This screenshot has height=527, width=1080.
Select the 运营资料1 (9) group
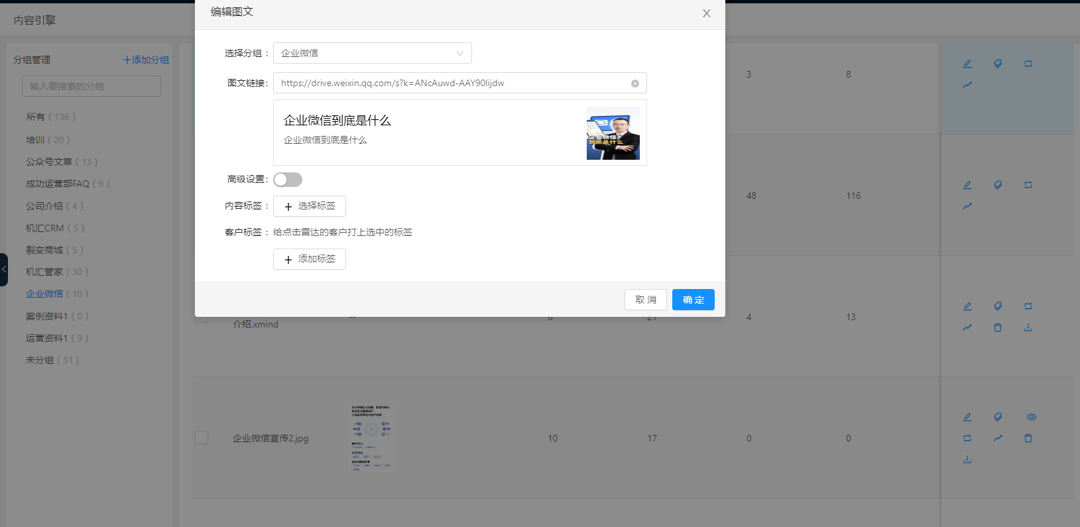click(57, 338)
